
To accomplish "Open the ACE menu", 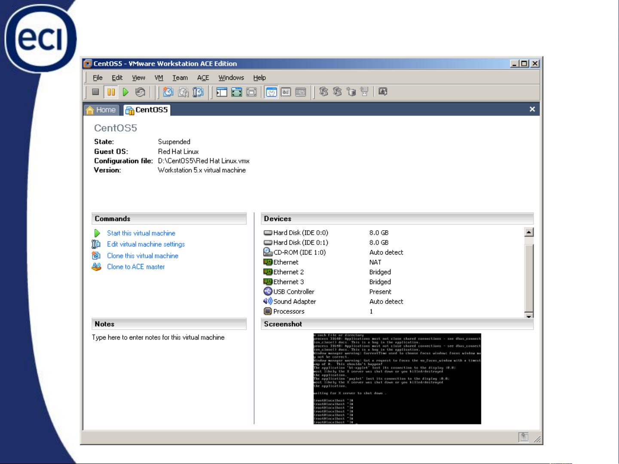I will (203, 78).
